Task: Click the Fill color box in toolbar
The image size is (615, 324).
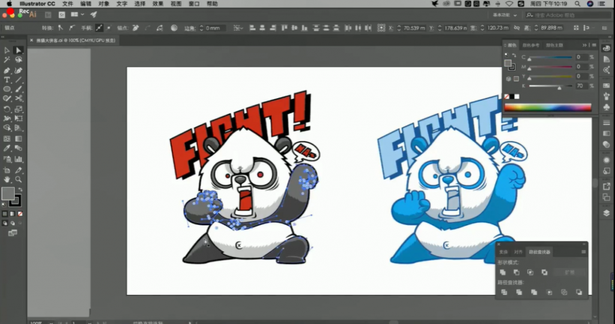Action: (8, 194)
